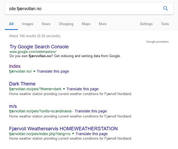Select the All tab
This screenshot has height=149, width=178.
tap(11, 24)
